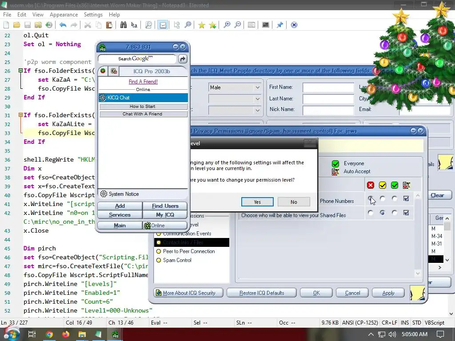Image resolution: width=455 pixels, height=341 pixels.
Task: Select yellow-column radio for Shared Files
Action: (383, 213)
